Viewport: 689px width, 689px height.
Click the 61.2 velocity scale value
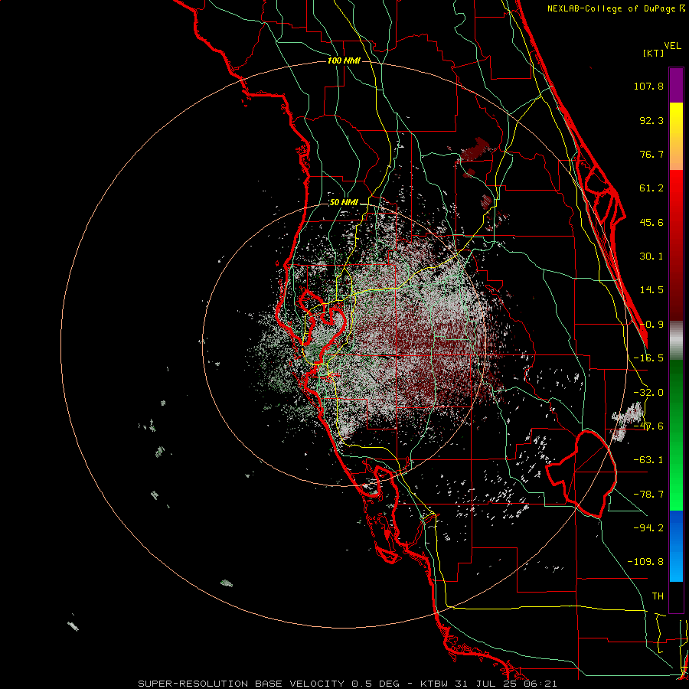point(651,188)
